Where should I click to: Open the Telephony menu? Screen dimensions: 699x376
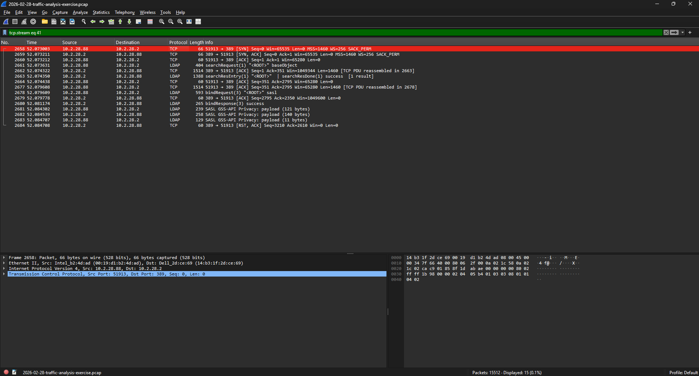click(125, 12)
